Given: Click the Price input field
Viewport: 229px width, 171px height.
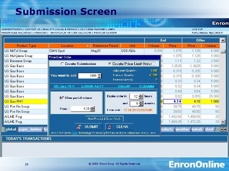Looking at the screenshot, I should coord(80,109).
